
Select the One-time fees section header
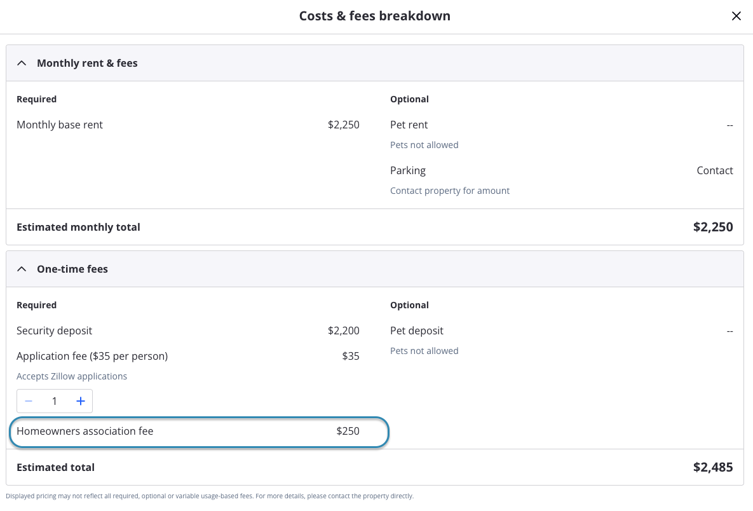coord(72,268)
